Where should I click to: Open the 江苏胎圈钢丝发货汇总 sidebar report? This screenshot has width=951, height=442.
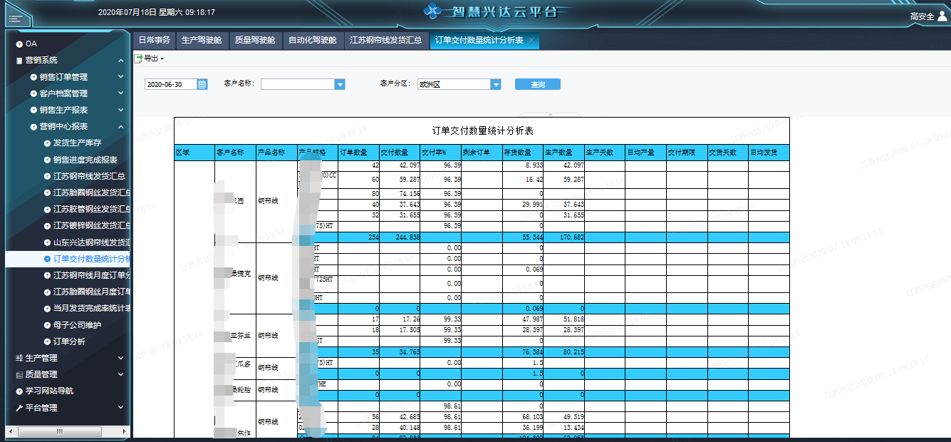[91, 192]
